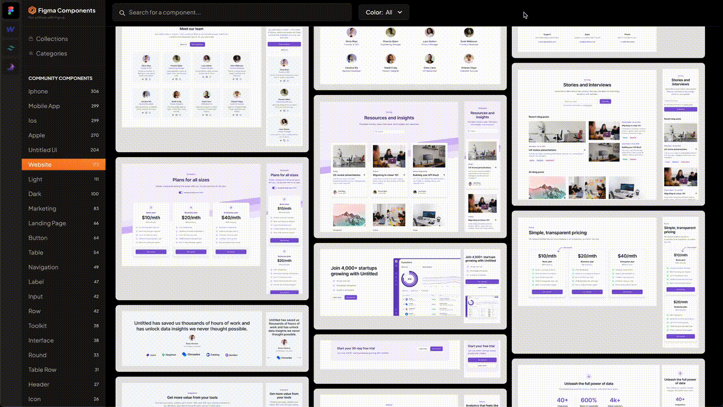Viewport: 723px width, 407px height.
Task: Open the Untitled Ui category
Action: (x=63, y=150)
